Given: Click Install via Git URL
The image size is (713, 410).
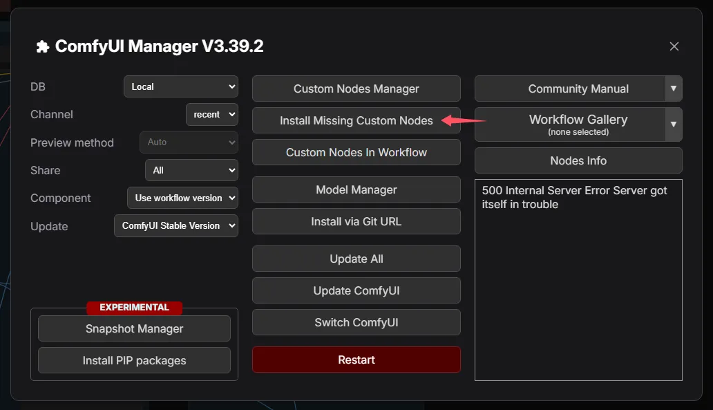Looking at the screenshot, I should click(x=356, y=222).
